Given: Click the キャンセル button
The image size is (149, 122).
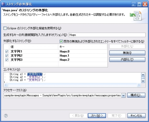Looking at the screenshot, I should tap(136, 116).
